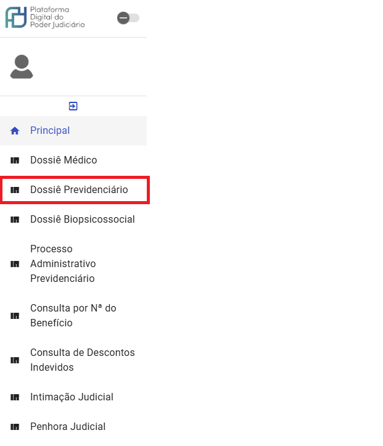The image size is (383, 446).
Task: Open the Principal menu item
Action: click(73, 131)
